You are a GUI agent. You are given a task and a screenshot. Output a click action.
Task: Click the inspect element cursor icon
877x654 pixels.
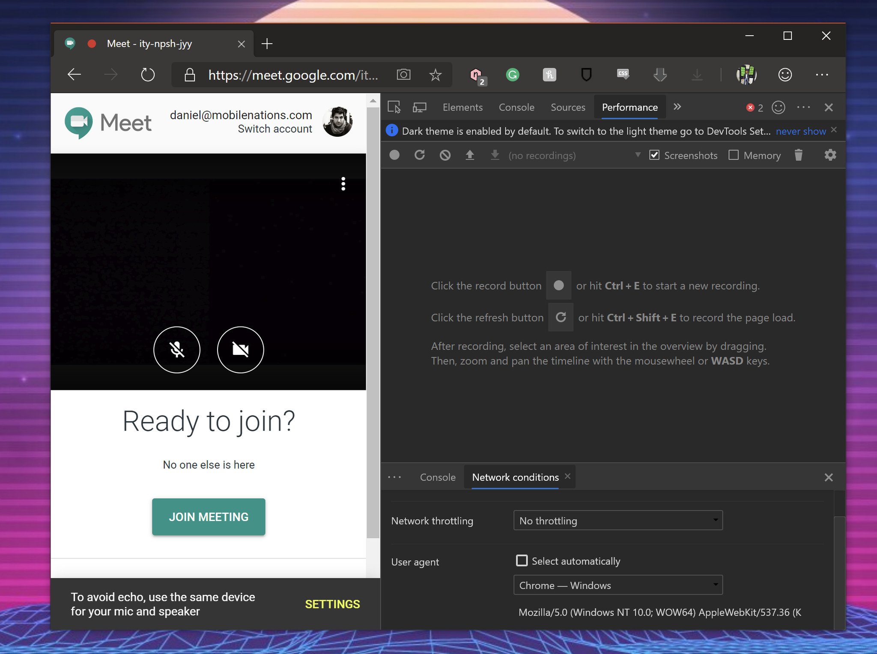coord(394,106)
